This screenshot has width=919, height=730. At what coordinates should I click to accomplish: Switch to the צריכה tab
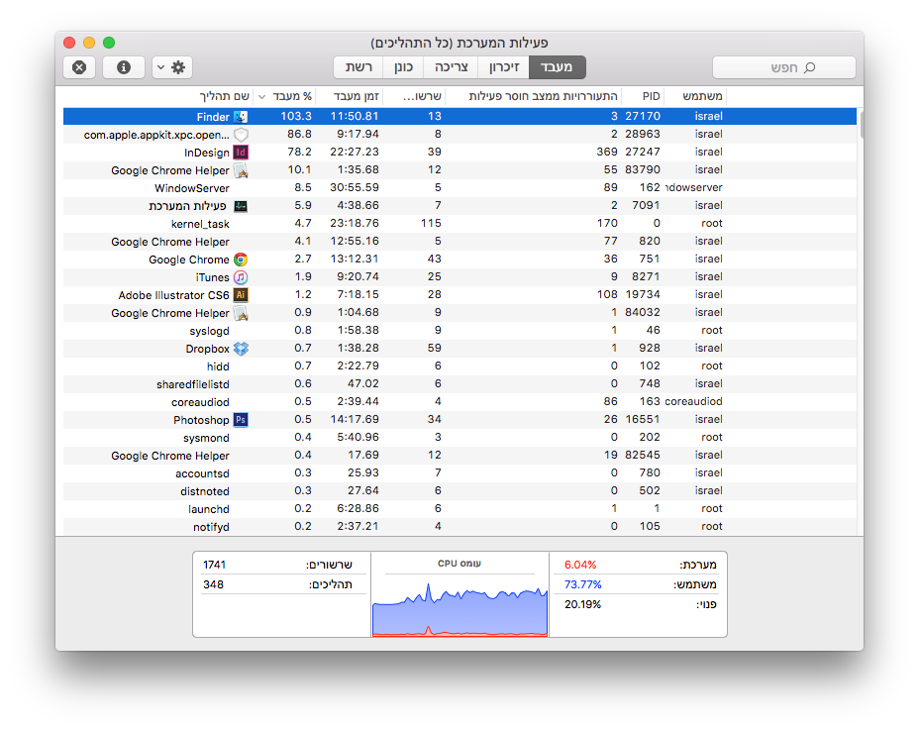point(452,66)
